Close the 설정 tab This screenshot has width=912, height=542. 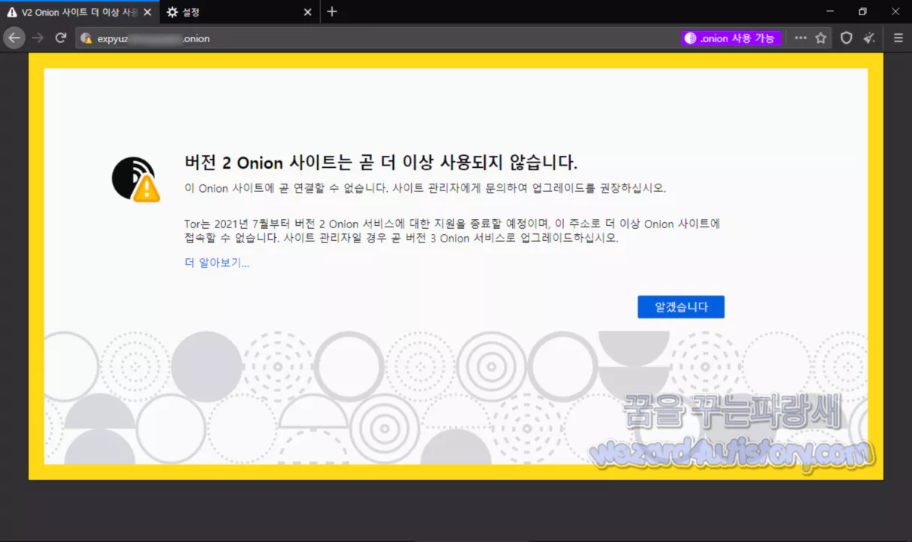pos(307,12)
